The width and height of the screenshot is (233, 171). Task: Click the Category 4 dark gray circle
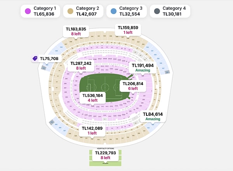(x=156, y=12)
